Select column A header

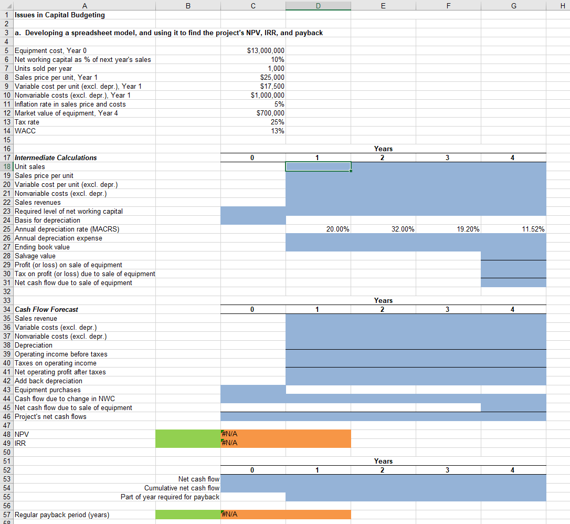[84, 5]
